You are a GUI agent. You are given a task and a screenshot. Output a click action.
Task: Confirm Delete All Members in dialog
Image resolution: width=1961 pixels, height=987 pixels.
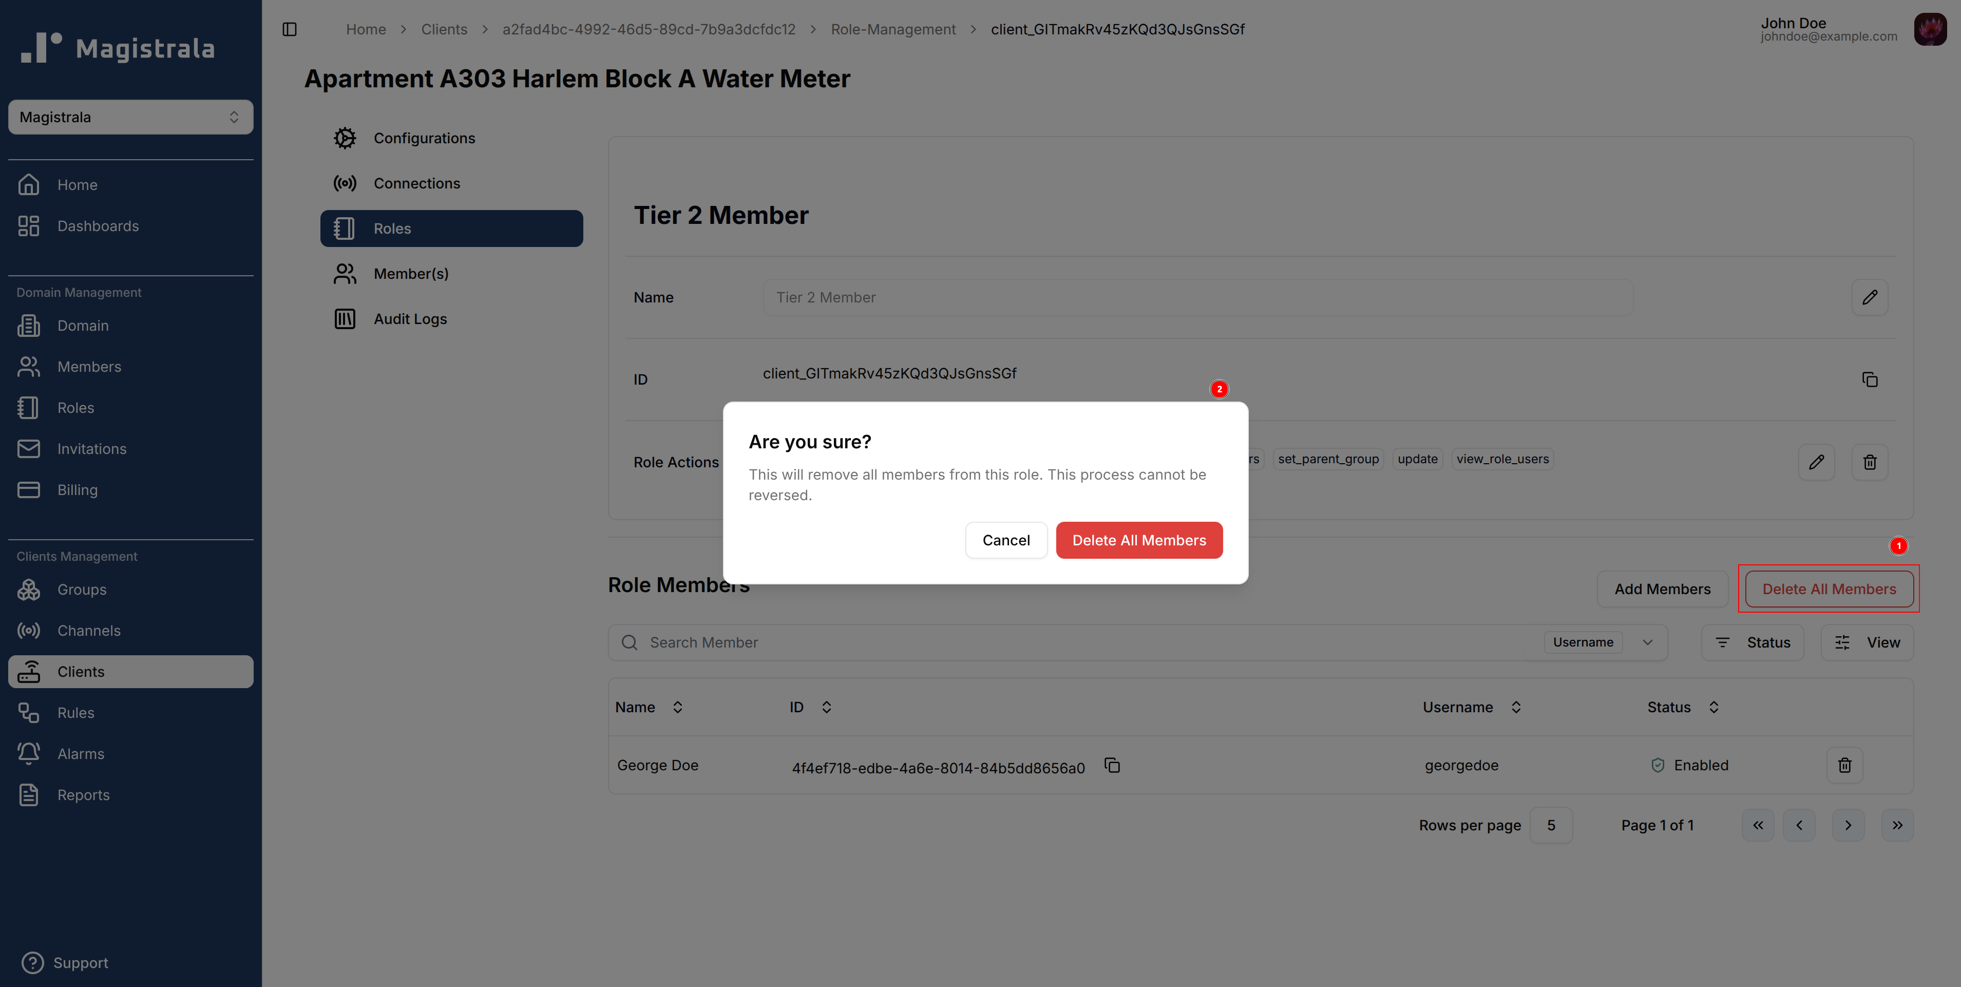click(1139, 540)
